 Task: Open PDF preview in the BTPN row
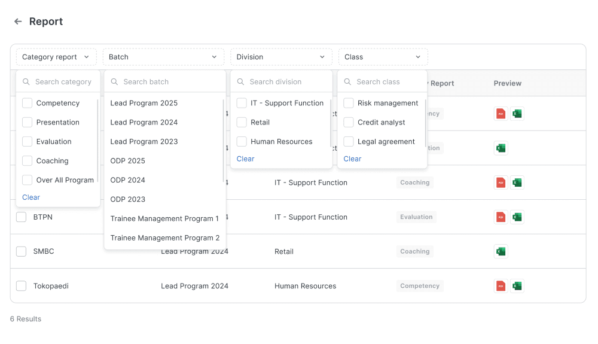tap(501, 217)
